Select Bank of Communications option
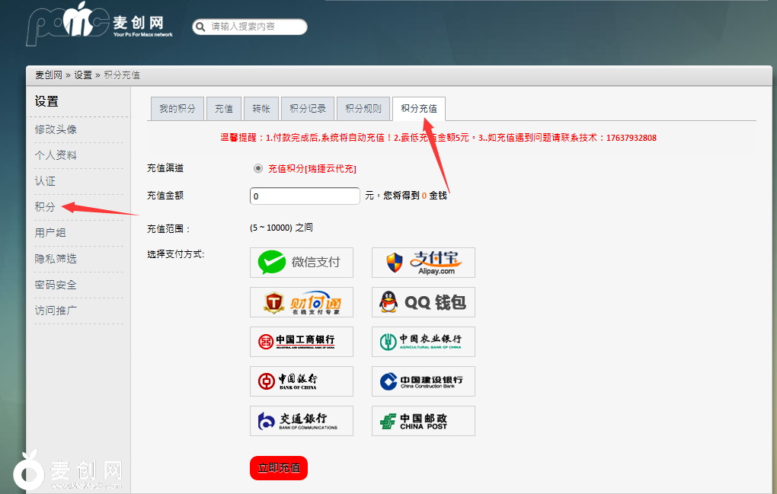777x494 pixels. pyautogui.click(x=301, y=421)
